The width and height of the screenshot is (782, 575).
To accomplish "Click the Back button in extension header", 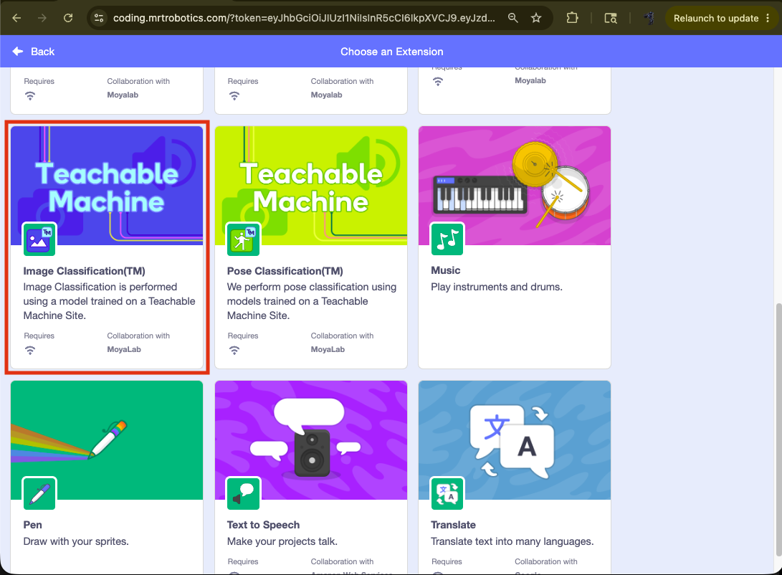I will pyautogui.click(x=33, y=52).
